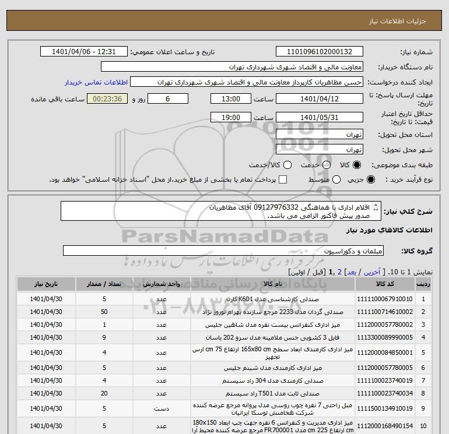Select the متوسط purchase type radio
This screenshot has width=449, height=434.
pos(336,179)
